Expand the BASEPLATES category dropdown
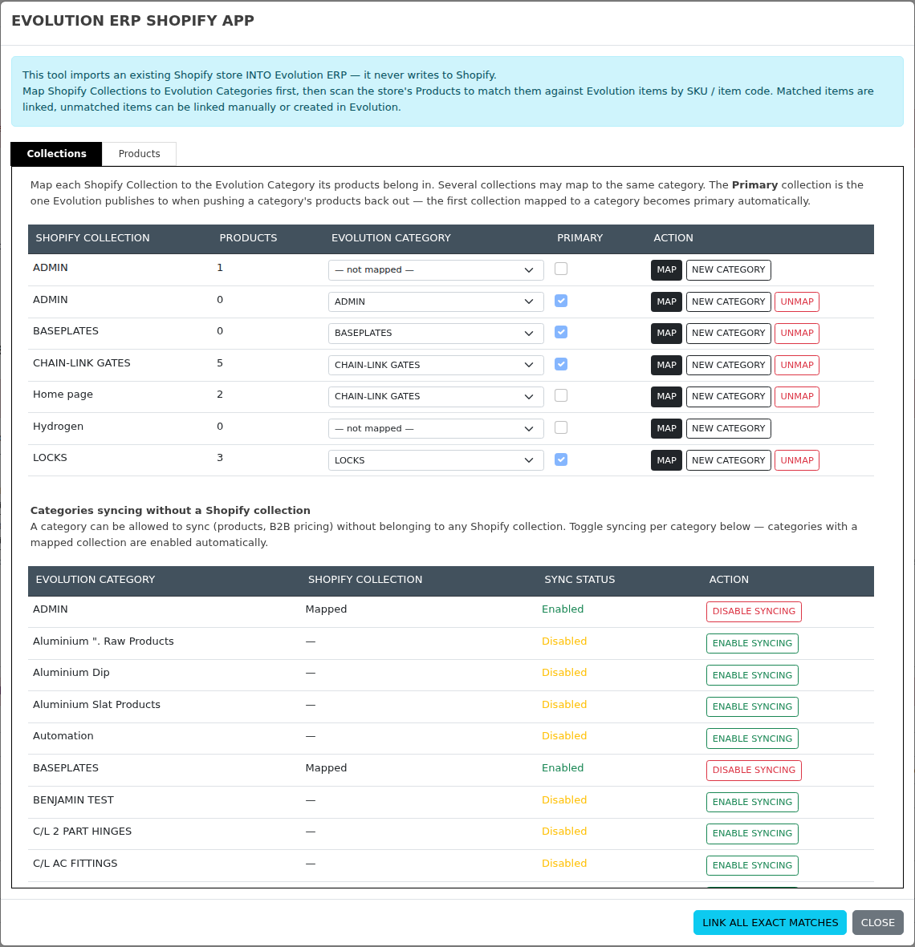The width and height of the screenshot is (915, 947). point(436,333)
